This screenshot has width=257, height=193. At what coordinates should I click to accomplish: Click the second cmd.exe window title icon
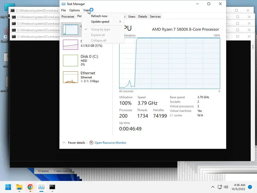coord(14,17)
